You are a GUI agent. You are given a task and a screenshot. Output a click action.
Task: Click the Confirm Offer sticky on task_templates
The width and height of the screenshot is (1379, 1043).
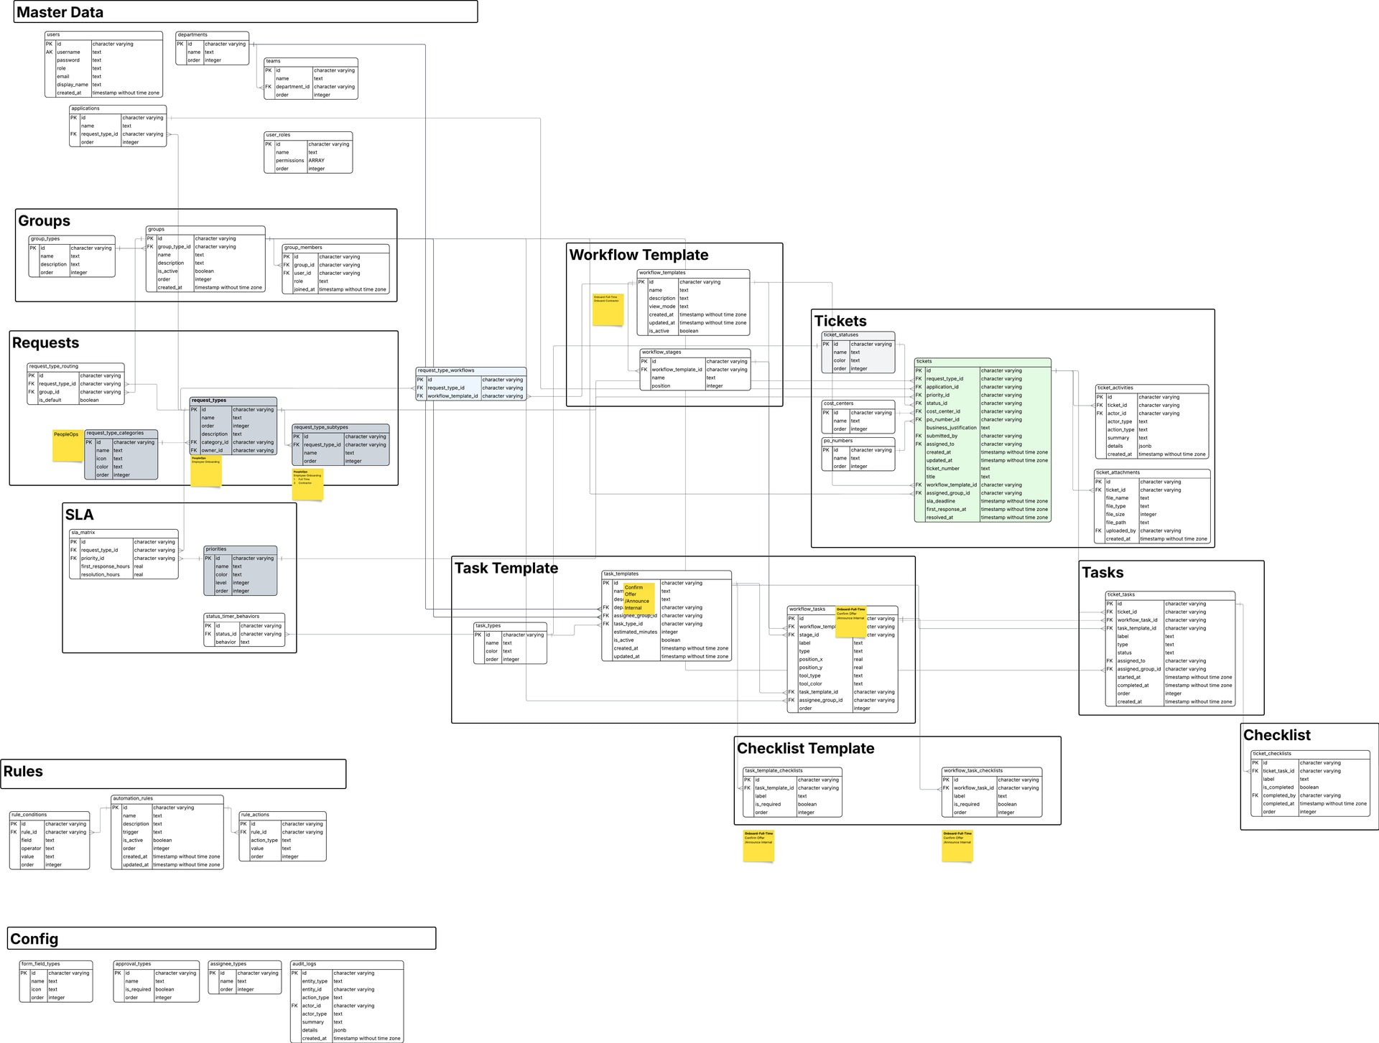click(x=639, y=599)
